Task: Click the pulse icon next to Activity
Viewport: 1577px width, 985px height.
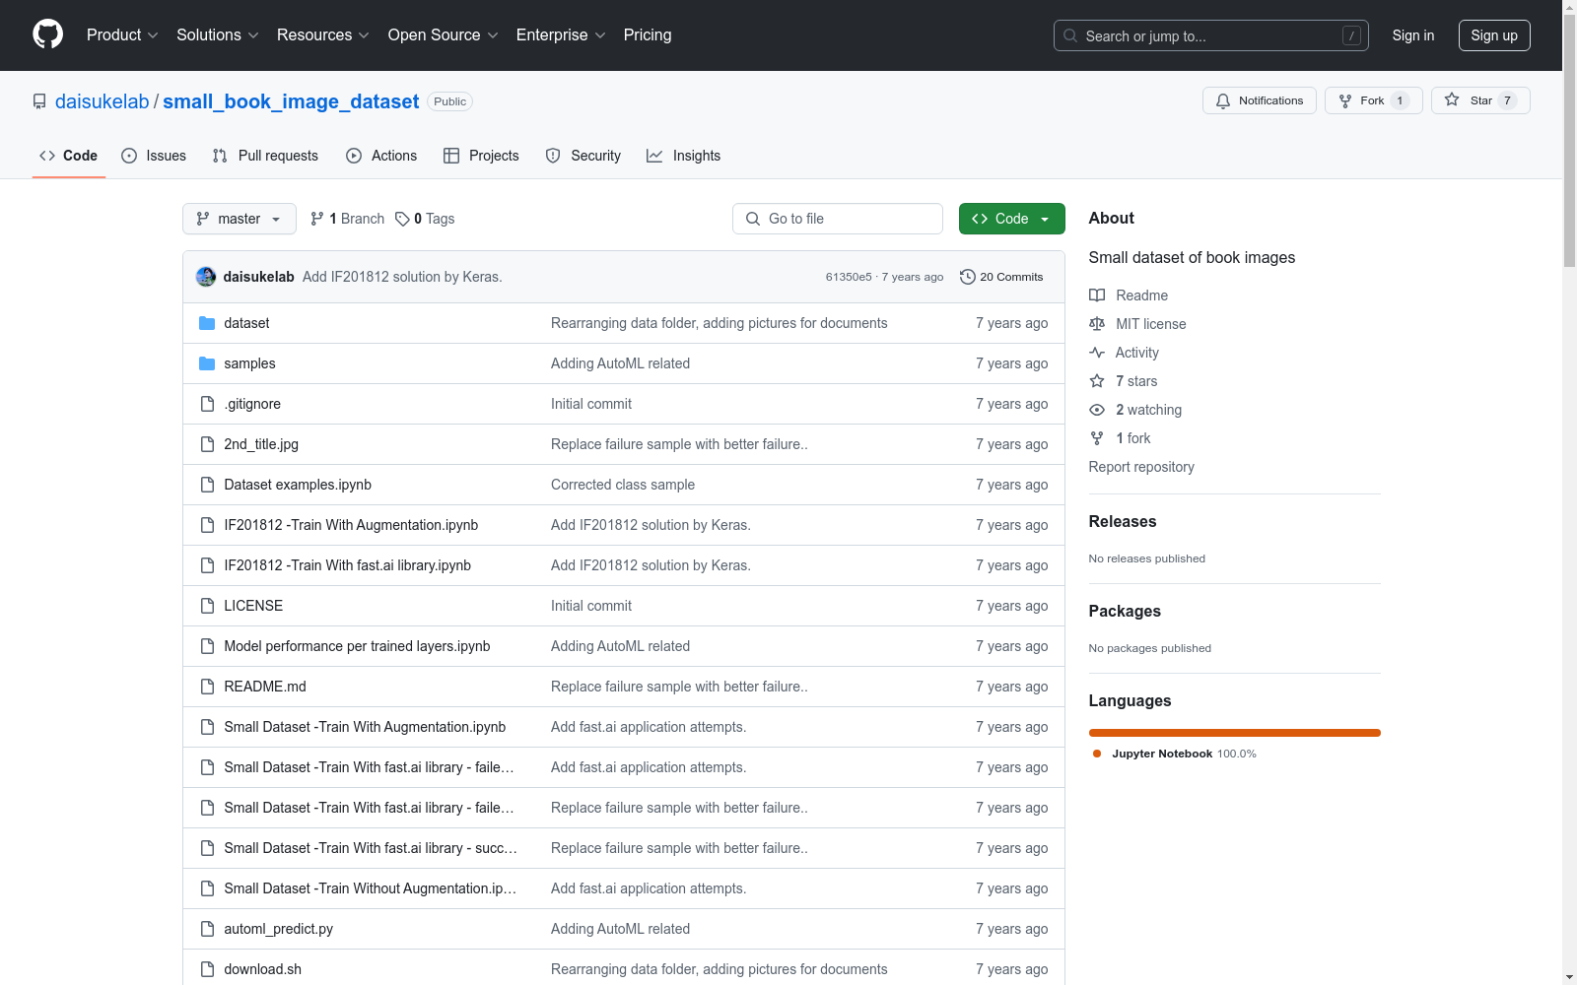Action: [x=1097, y=353]
